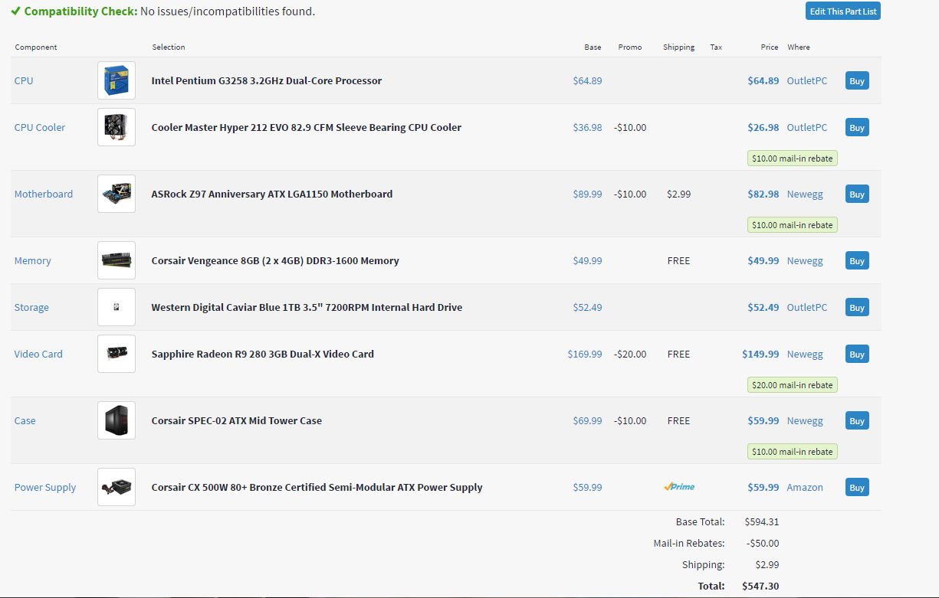Click the $20.00 mail-in rebate tag under Video Card

pyautogui.click(x=793, y=385)
